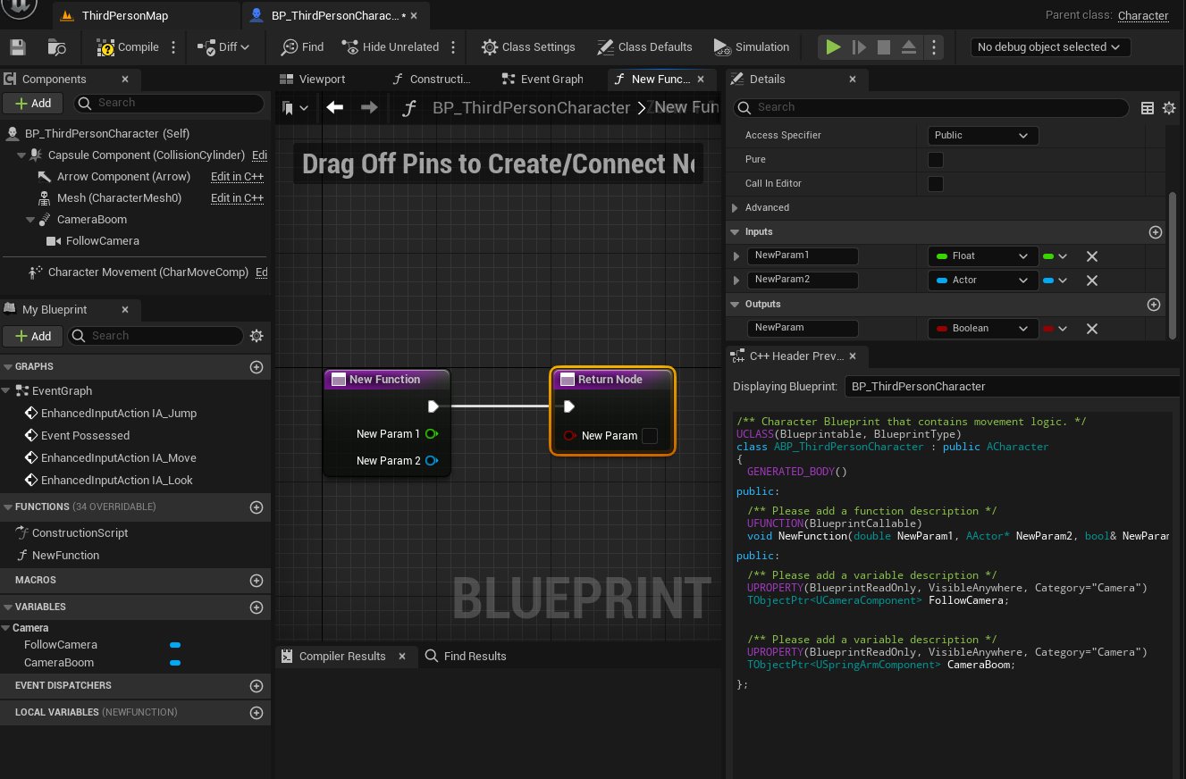This screenshot has width=1186, height=779.
Task: Add a new macro with plus icon
Action: click(x=257, y=581)
